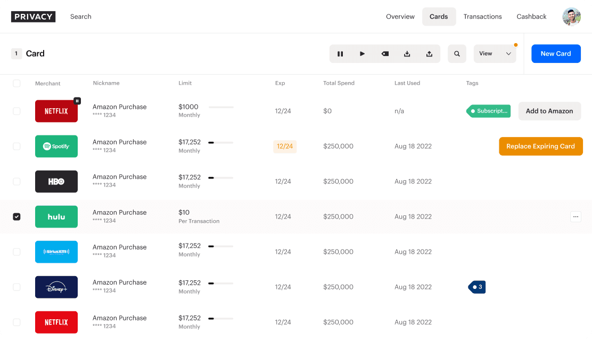Screen dimensions: 592x339
Task: Click the upload/export icon in the toolbar
Action: (429, 54)
